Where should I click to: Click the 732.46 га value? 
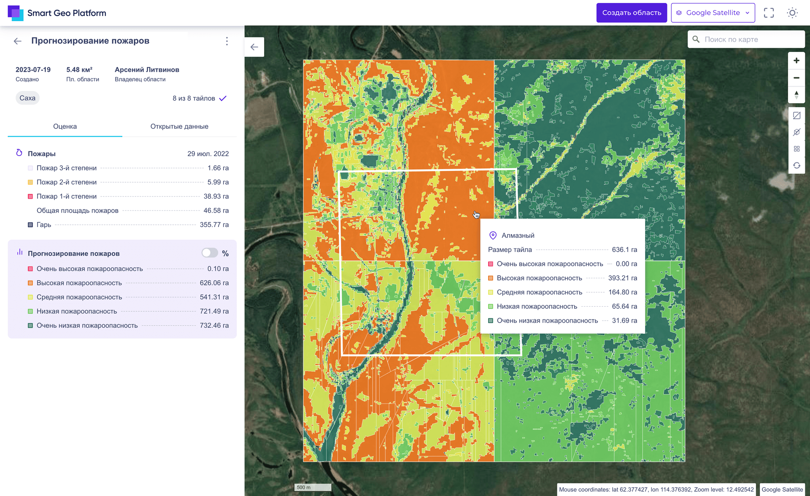click(x=214, y=326)
